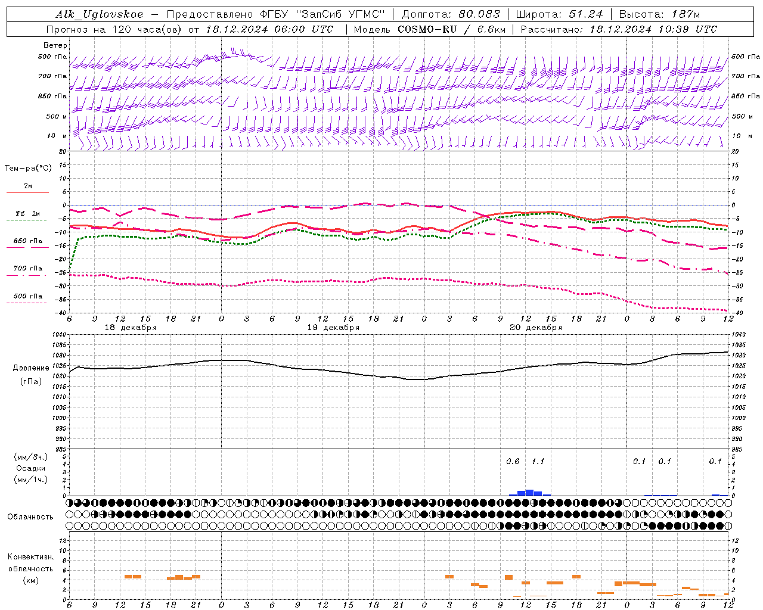Screen dimensions: 763x610
Task: Click the 850 гПа label in temperature legend
Action: click(x=28, y=241)
